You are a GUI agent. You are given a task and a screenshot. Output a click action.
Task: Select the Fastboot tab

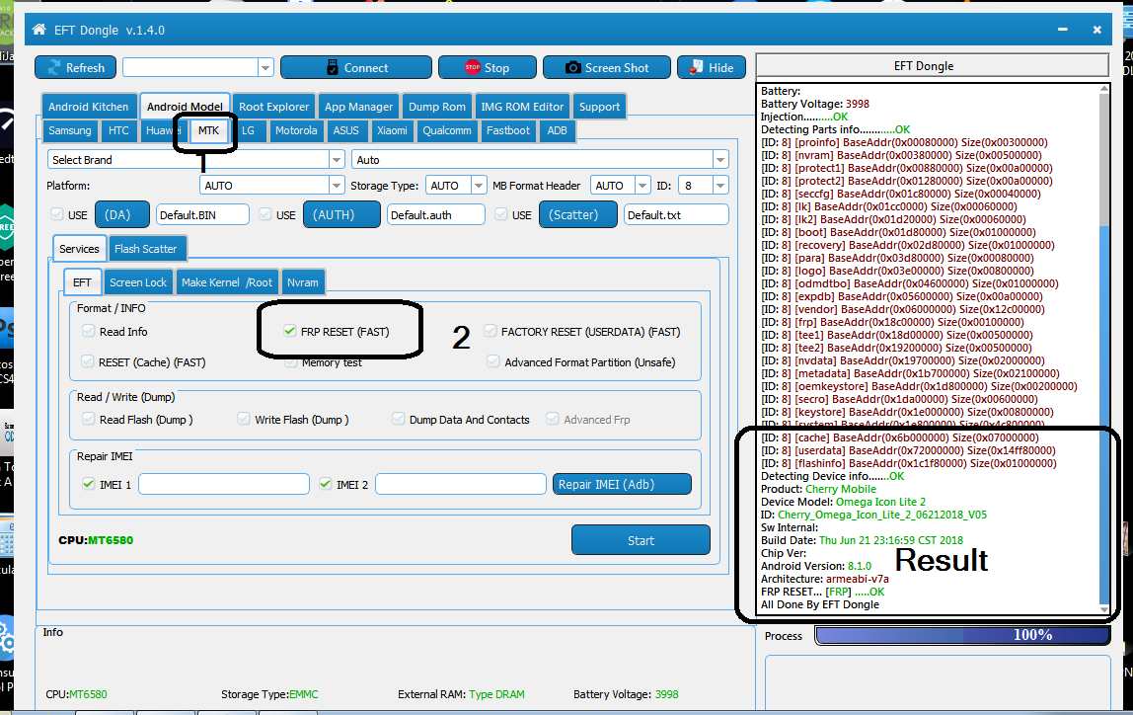point(508,130)
